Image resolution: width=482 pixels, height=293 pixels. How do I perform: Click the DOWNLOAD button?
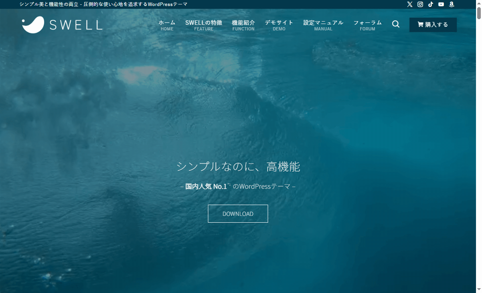[x=238, y=214]
